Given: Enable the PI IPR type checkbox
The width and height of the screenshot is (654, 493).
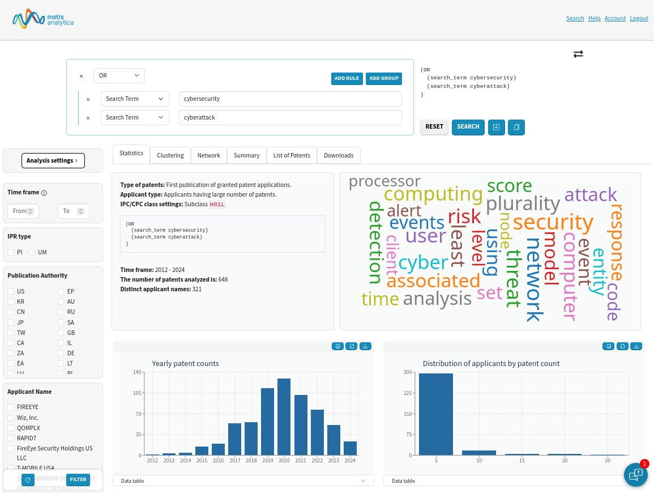Looking at the screenshot, I should (11, 252).
